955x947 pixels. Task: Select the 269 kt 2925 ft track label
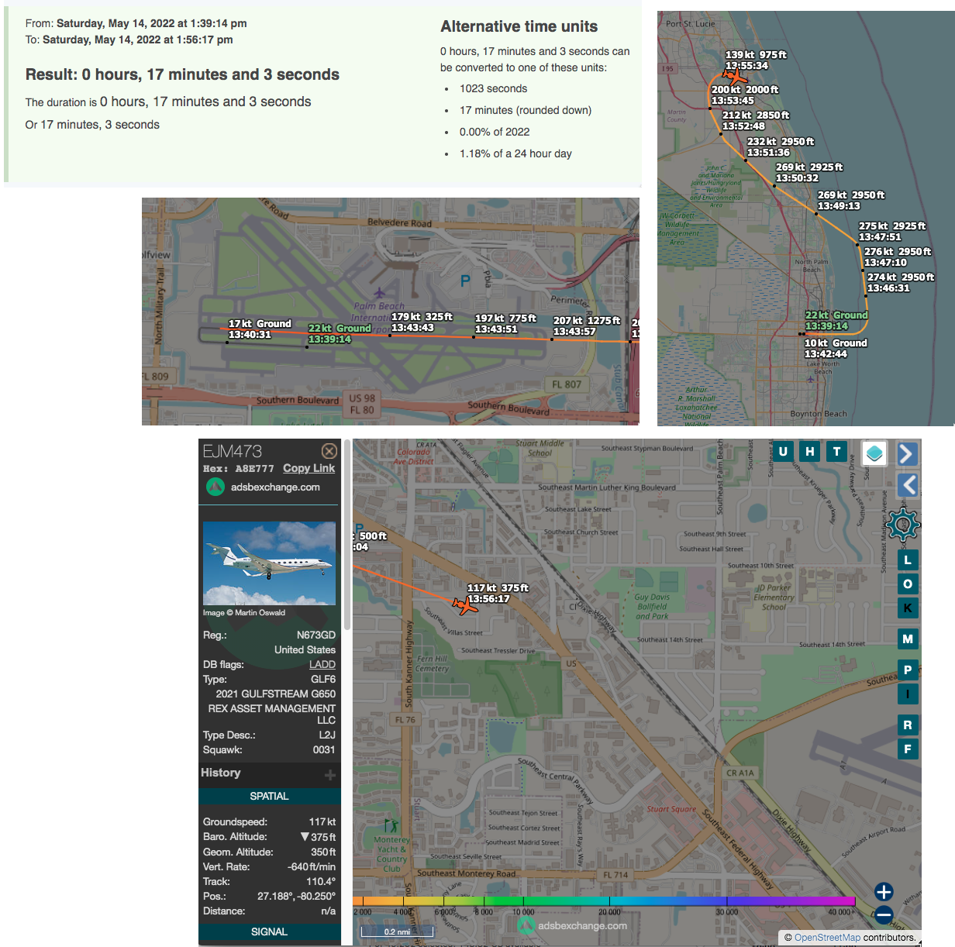[x=809, y=172]
